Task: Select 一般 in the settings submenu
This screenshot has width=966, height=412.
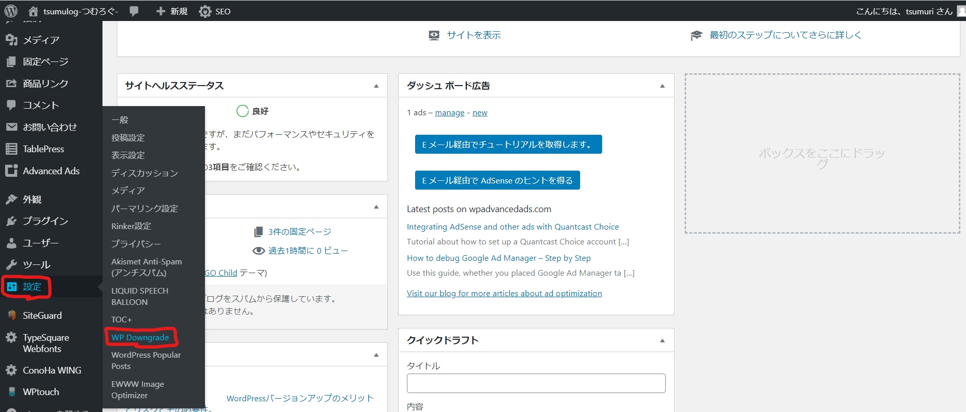Action: [120, 120]
